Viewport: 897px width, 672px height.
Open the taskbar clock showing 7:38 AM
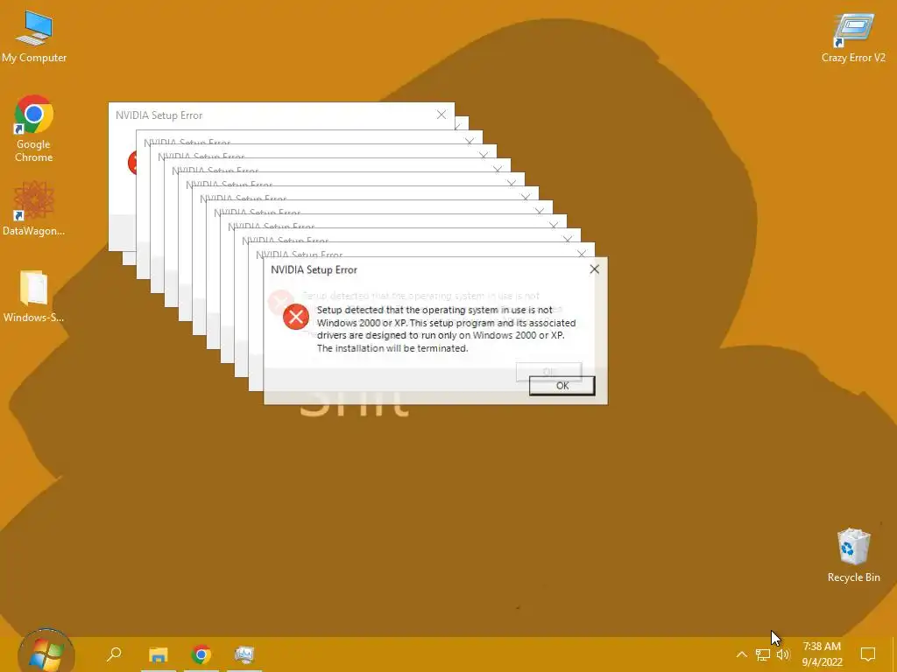[822, 654]
